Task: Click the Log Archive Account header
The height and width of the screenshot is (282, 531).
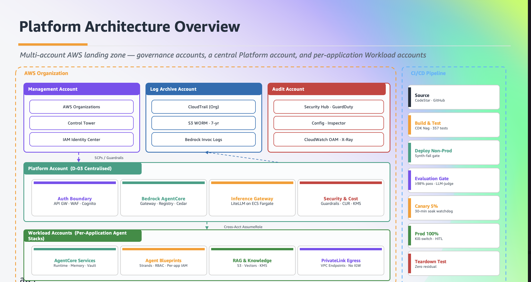Action: pos(204,89)
